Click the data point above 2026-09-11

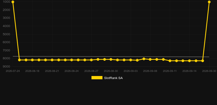170,61
